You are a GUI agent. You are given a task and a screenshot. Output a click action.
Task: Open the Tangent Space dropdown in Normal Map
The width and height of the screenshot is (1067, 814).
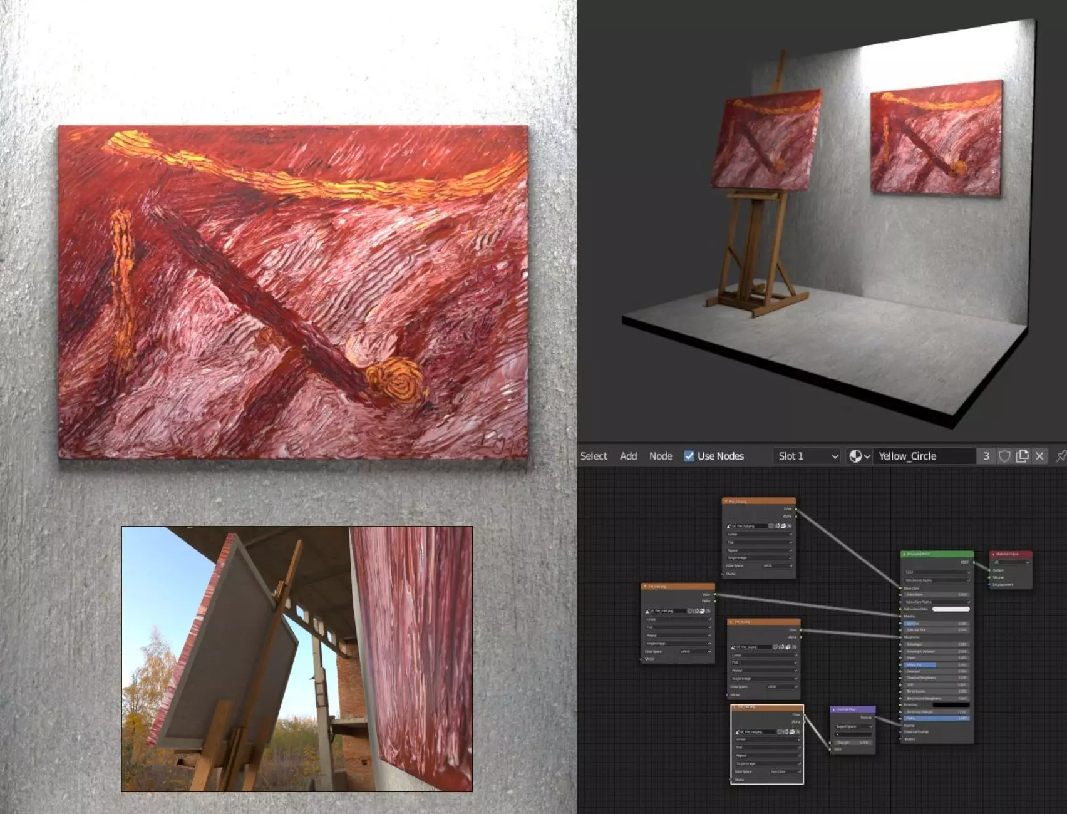pyautogui.click(x=853, y=726)
